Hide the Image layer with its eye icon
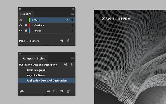Viewport: 166px width, 104px height. [x=21, y=31]
